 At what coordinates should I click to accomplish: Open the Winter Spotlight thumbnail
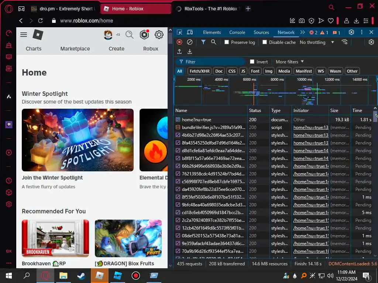point(78,140)
